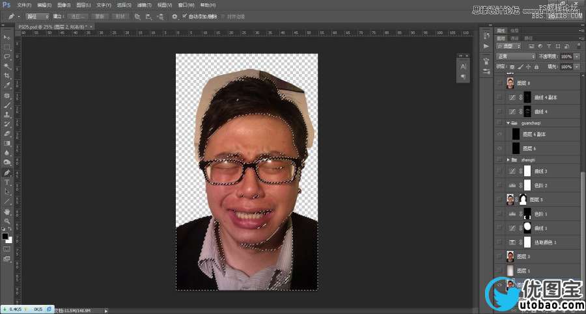Open the 窗口(W) menu
Image resolution: width=586 pixels, height=314 pixels.
pos(186,5)
